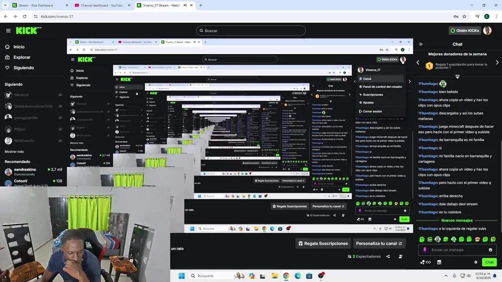Image resolution: width=502 pixels, height=282 pixels.
Task: Select the first green blob emote
Action: tap(422, 239)
